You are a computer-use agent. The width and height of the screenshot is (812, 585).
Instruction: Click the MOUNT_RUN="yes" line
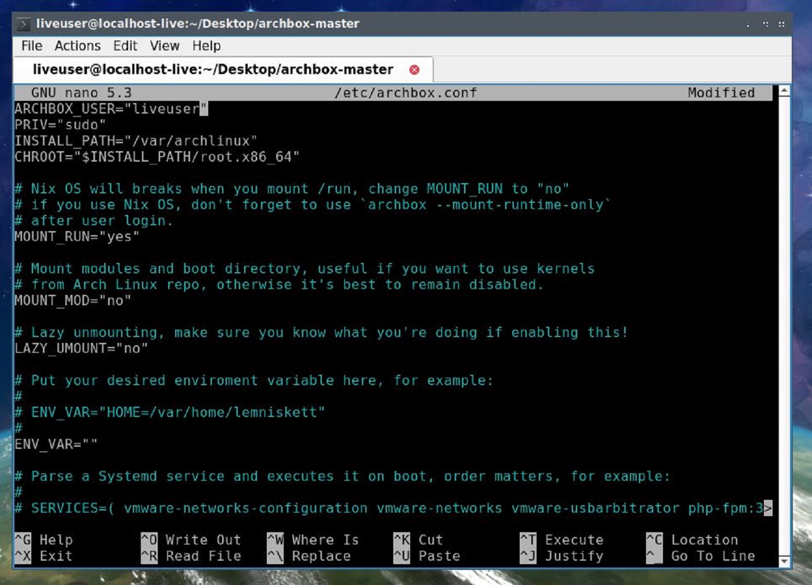pyautogui.click(x=77, y=237)
